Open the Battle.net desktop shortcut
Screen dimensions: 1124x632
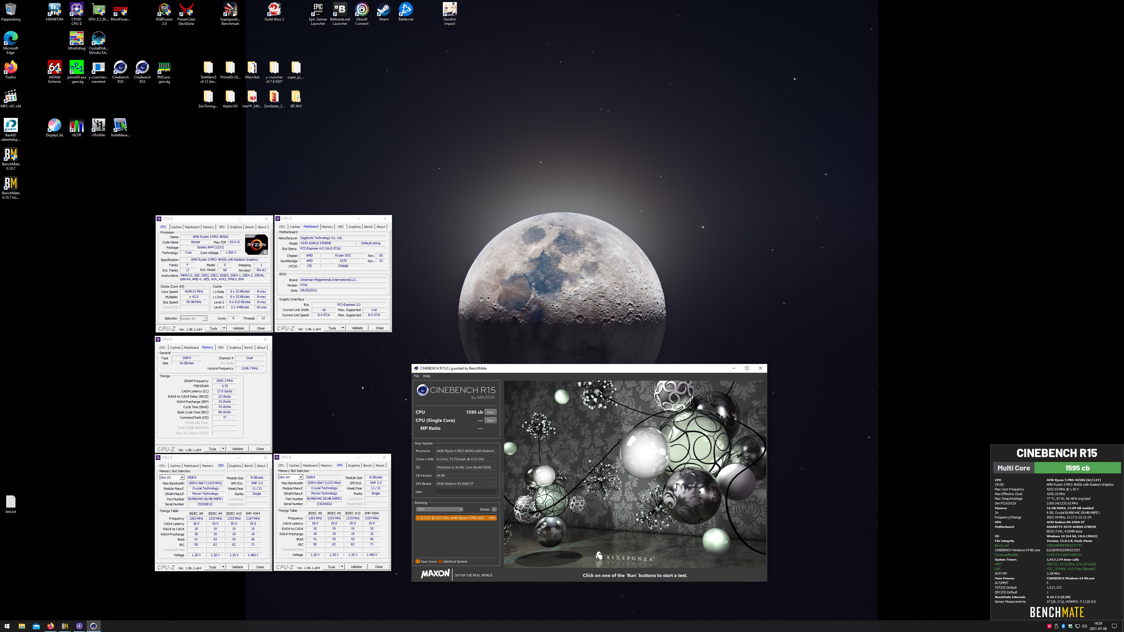click(x=406, y=12)
